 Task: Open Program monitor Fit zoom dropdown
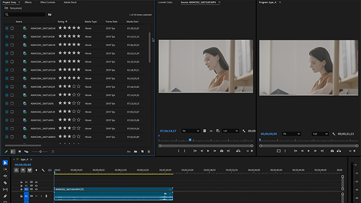[x=292, y=134]
